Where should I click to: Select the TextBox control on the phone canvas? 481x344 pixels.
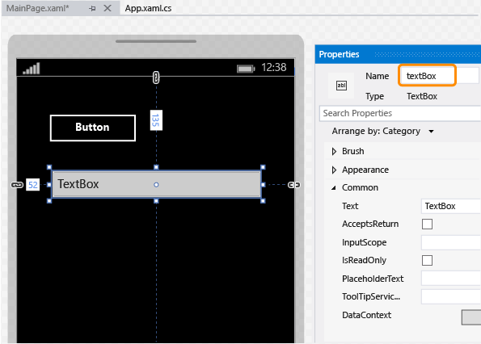pyautogui.click(x=156, y=184)
